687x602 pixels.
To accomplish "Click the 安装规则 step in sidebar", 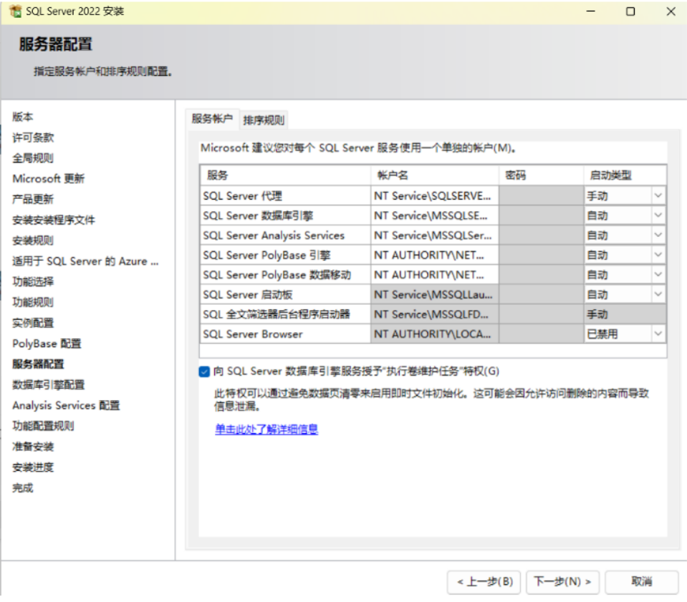I will click(33, 241).
